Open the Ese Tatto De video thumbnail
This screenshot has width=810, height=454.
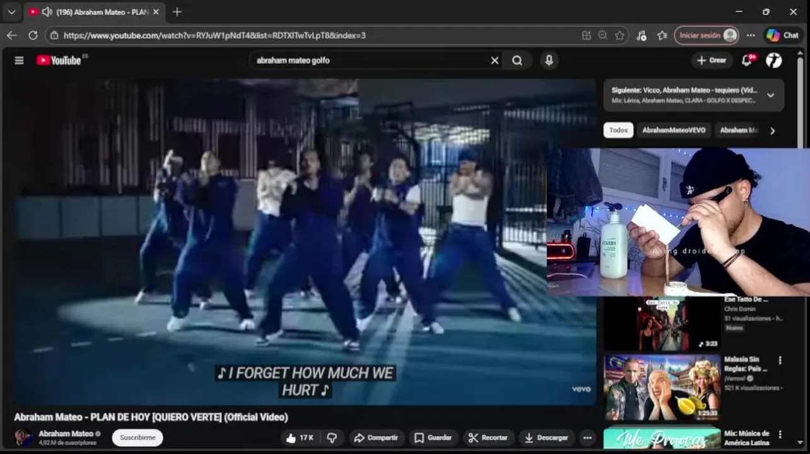click(662, 323)
